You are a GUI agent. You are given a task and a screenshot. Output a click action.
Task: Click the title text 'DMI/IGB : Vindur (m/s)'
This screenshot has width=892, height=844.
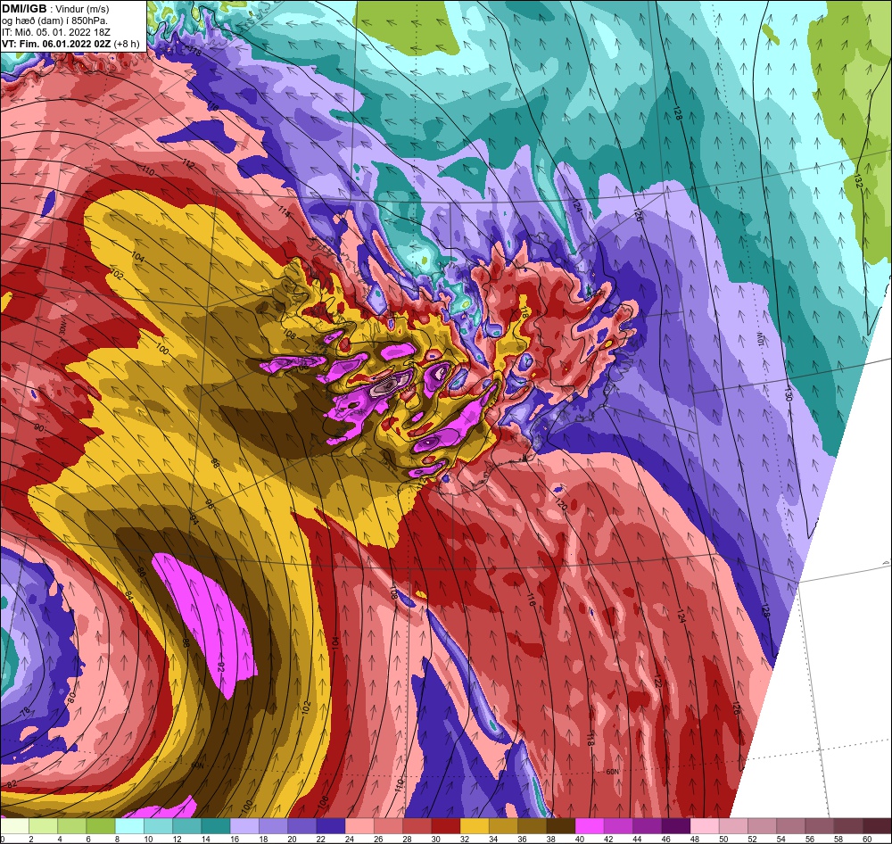click(55, 9)
